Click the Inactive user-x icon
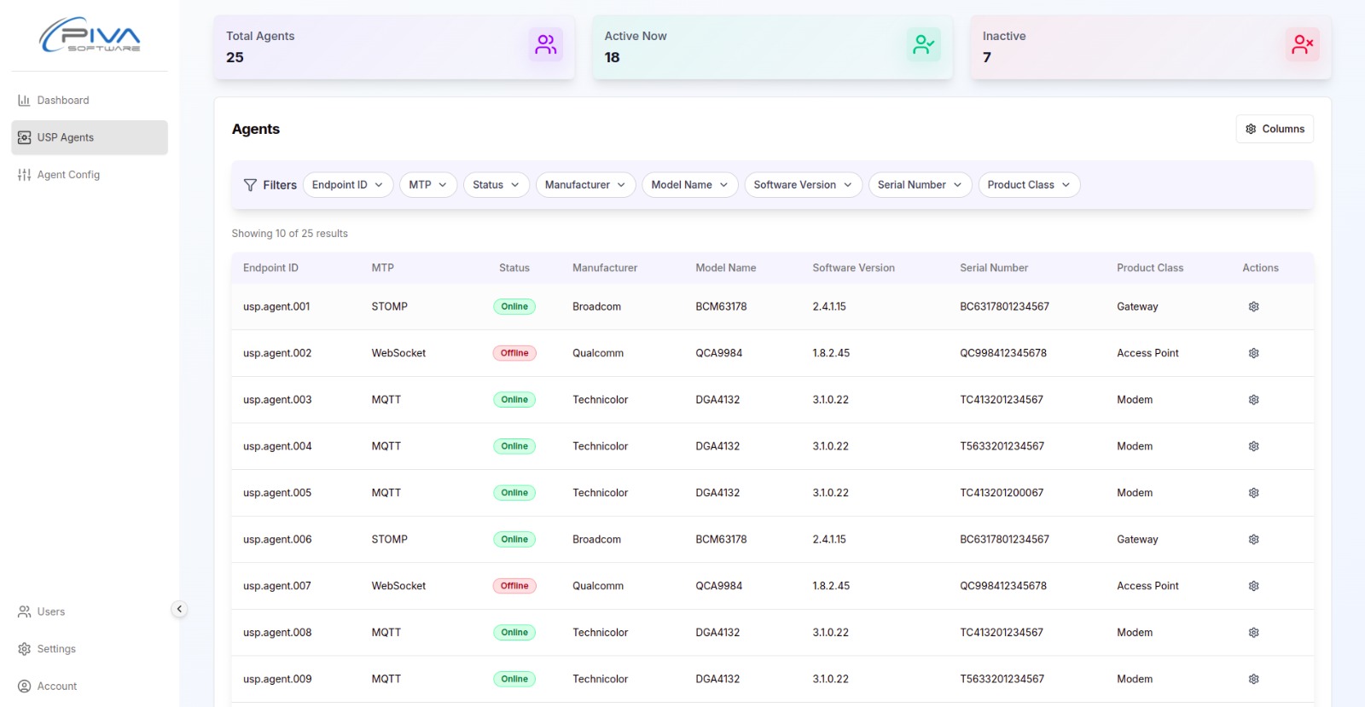 [1302, 45]
